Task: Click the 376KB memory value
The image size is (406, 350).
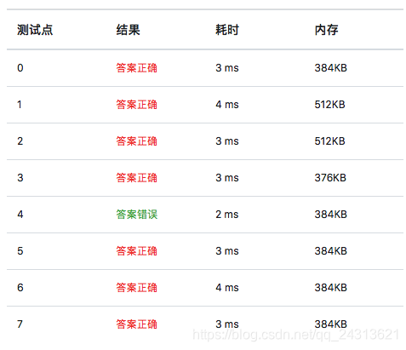Action: 330,178
